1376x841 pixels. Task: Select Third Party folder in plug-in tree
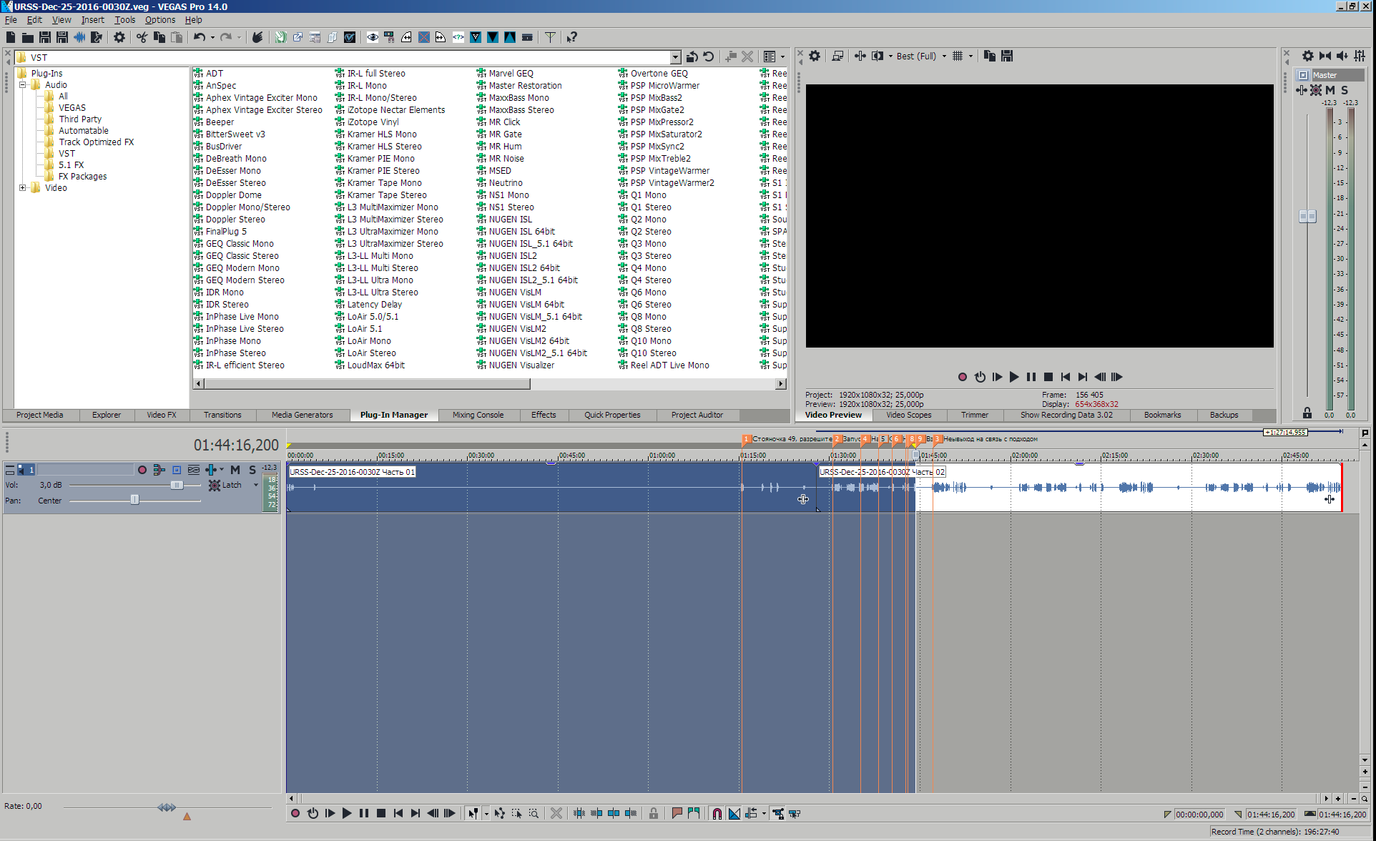tap(80, 119)
